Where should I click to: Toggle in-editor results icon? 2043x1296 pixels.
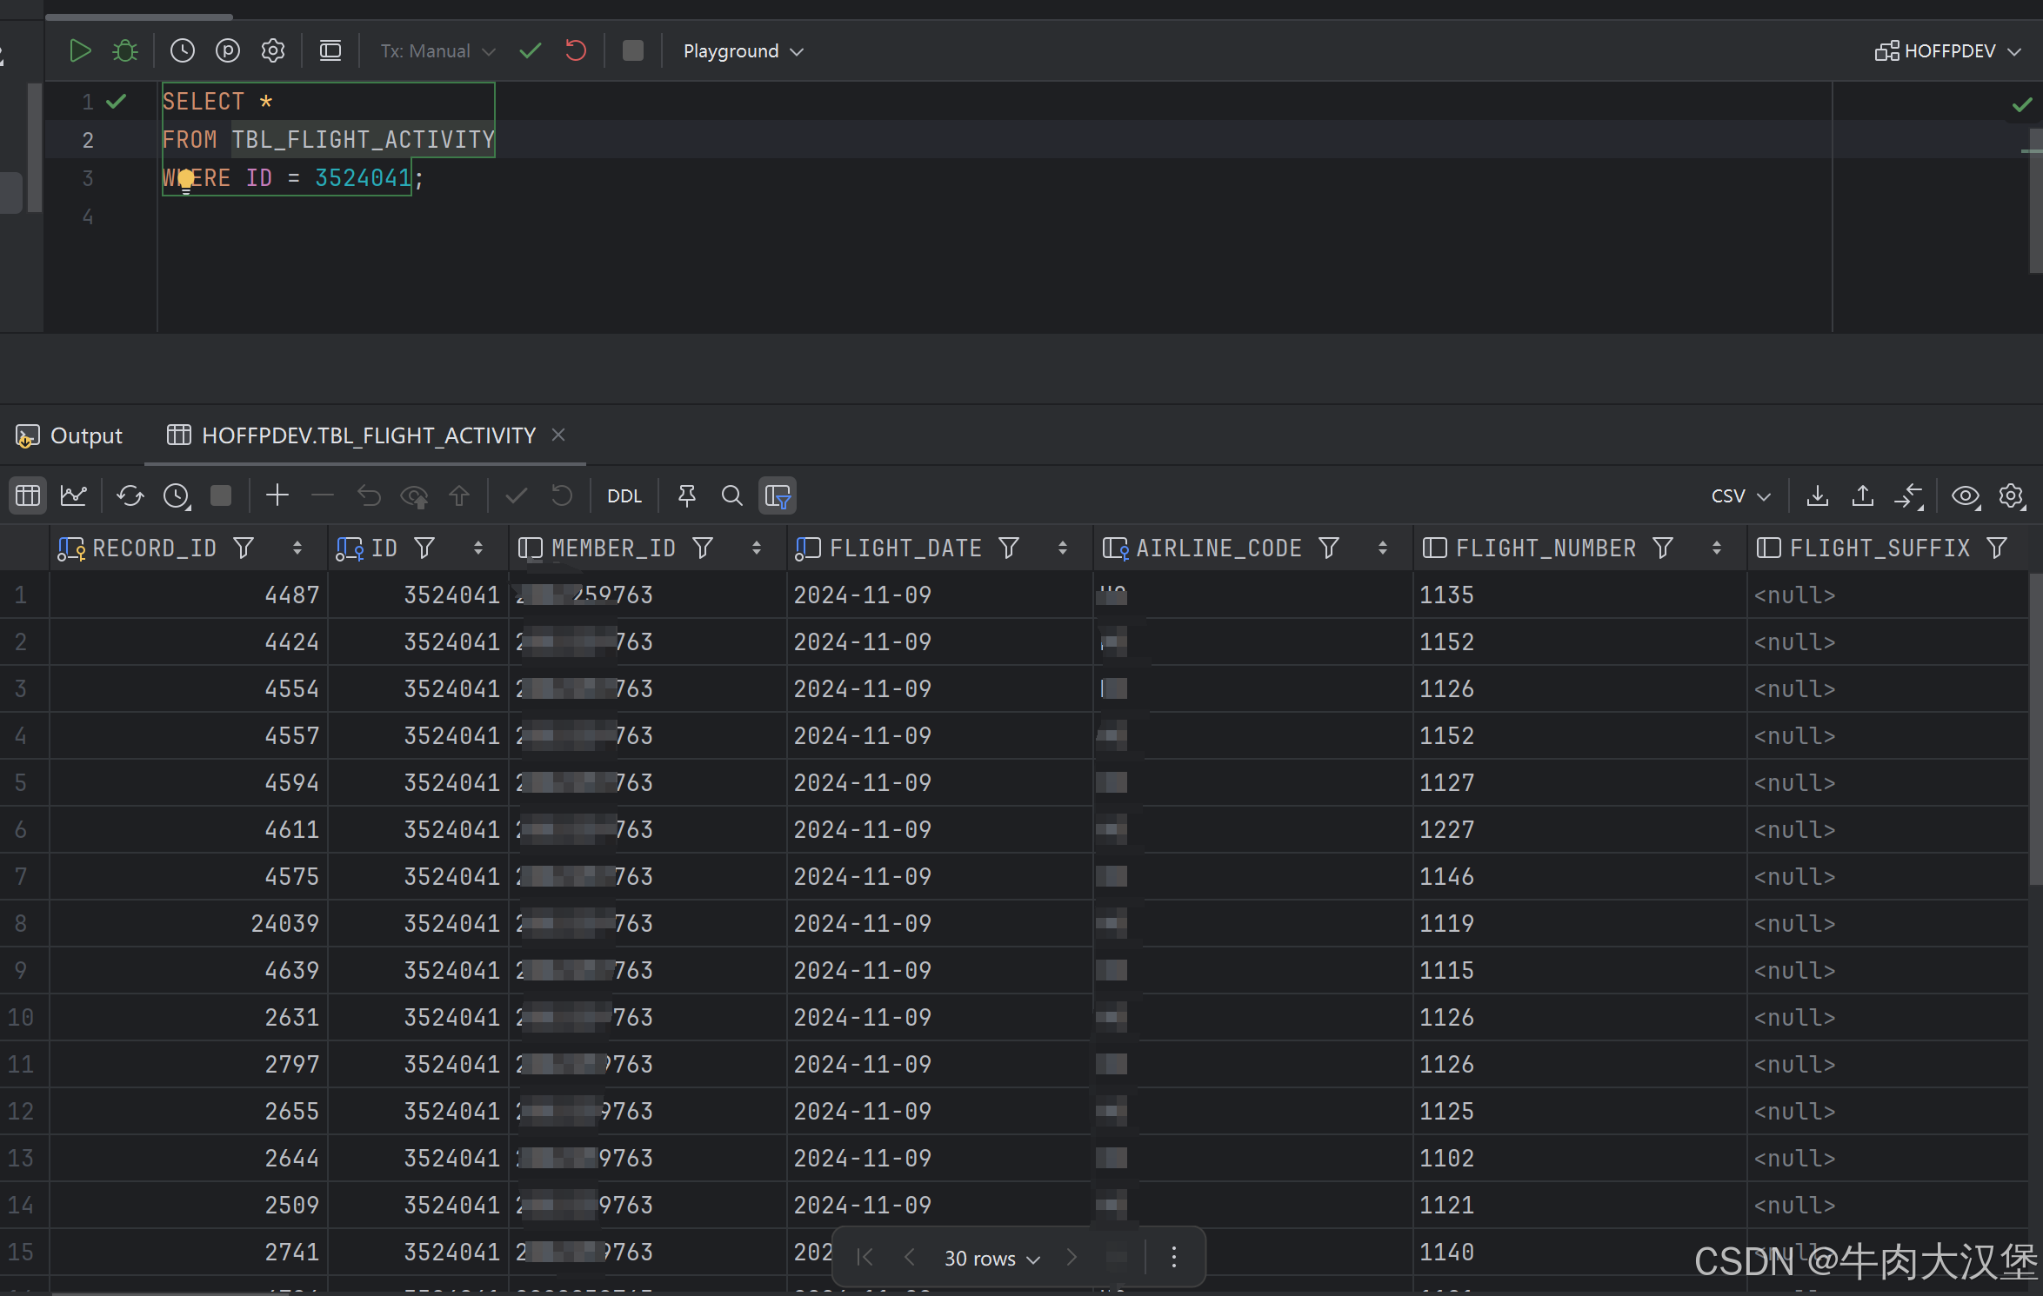pyautogui.click(x=330, y=51)
